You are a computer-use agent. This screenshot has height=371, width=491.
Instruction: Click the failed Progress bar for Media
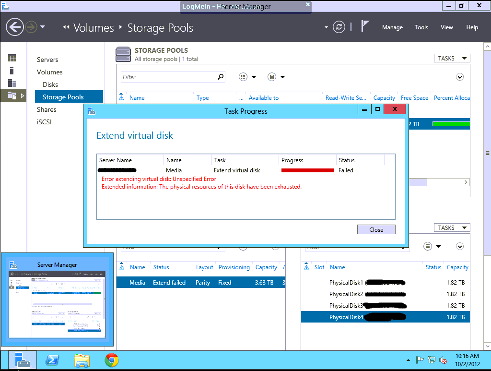pos(307,170)
